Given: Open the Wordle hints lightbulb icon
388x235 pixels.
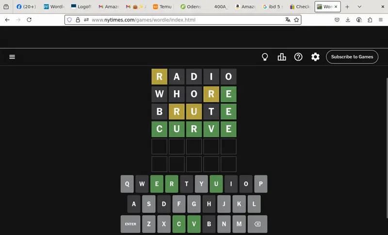Looking at the screenshot, I should [x=265, y=57].
